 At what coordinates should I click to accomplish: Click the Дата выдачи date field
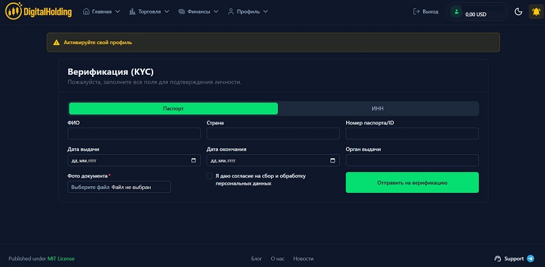pos(134,160)
